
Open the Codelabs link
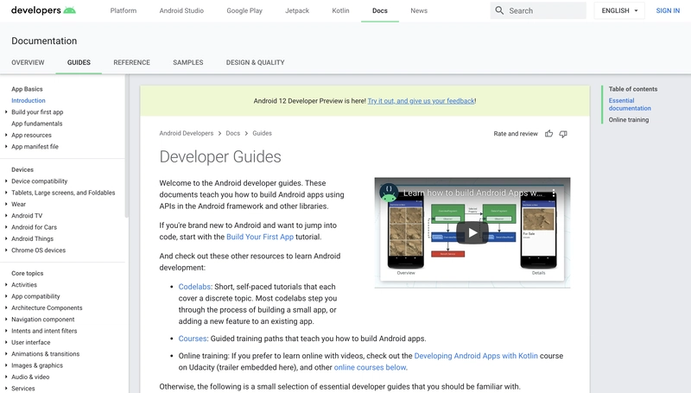click(x=194, y=287)
